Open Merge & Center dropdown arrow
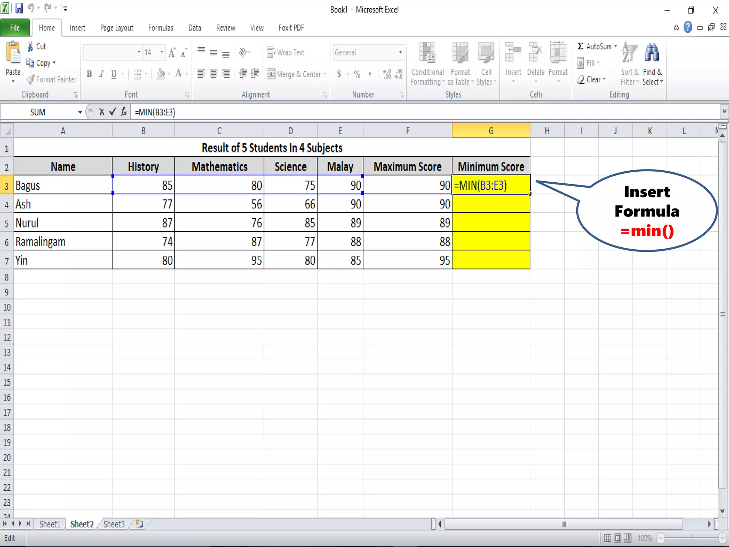 [x=325, y=74]
